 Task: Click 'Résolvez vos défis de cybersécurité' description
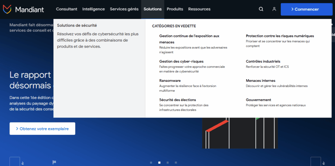(98, 40)
